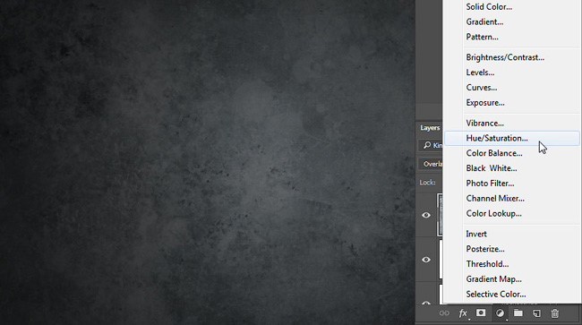582x325 pixels.
Task: Hide the top layer's eye icon
Action: click(x=426, y=215)
